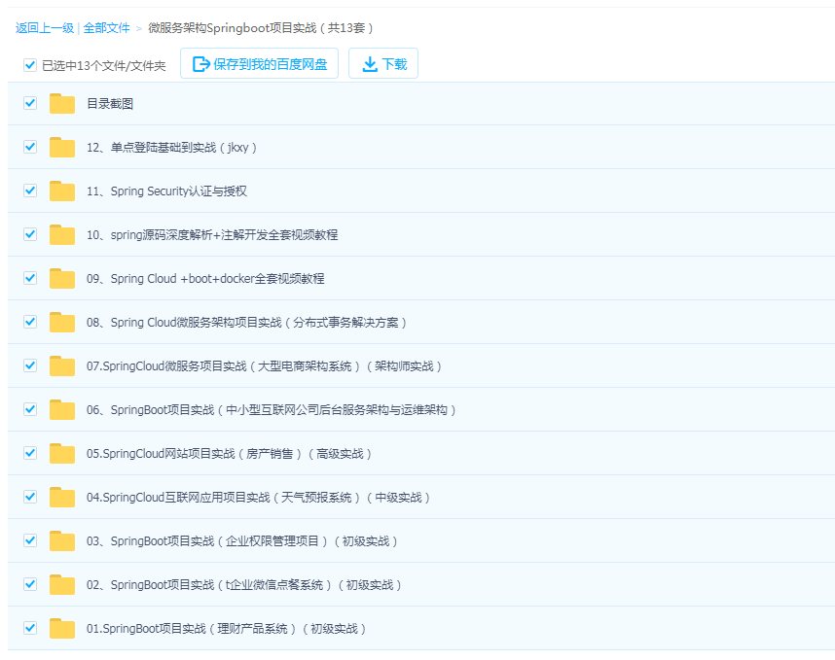The width and height of the screenshot is (835, 660).
Task: Open 04.SpringCloud互联网应用项目实战（天气预报系统）
Action: click(x=259, y=498)
